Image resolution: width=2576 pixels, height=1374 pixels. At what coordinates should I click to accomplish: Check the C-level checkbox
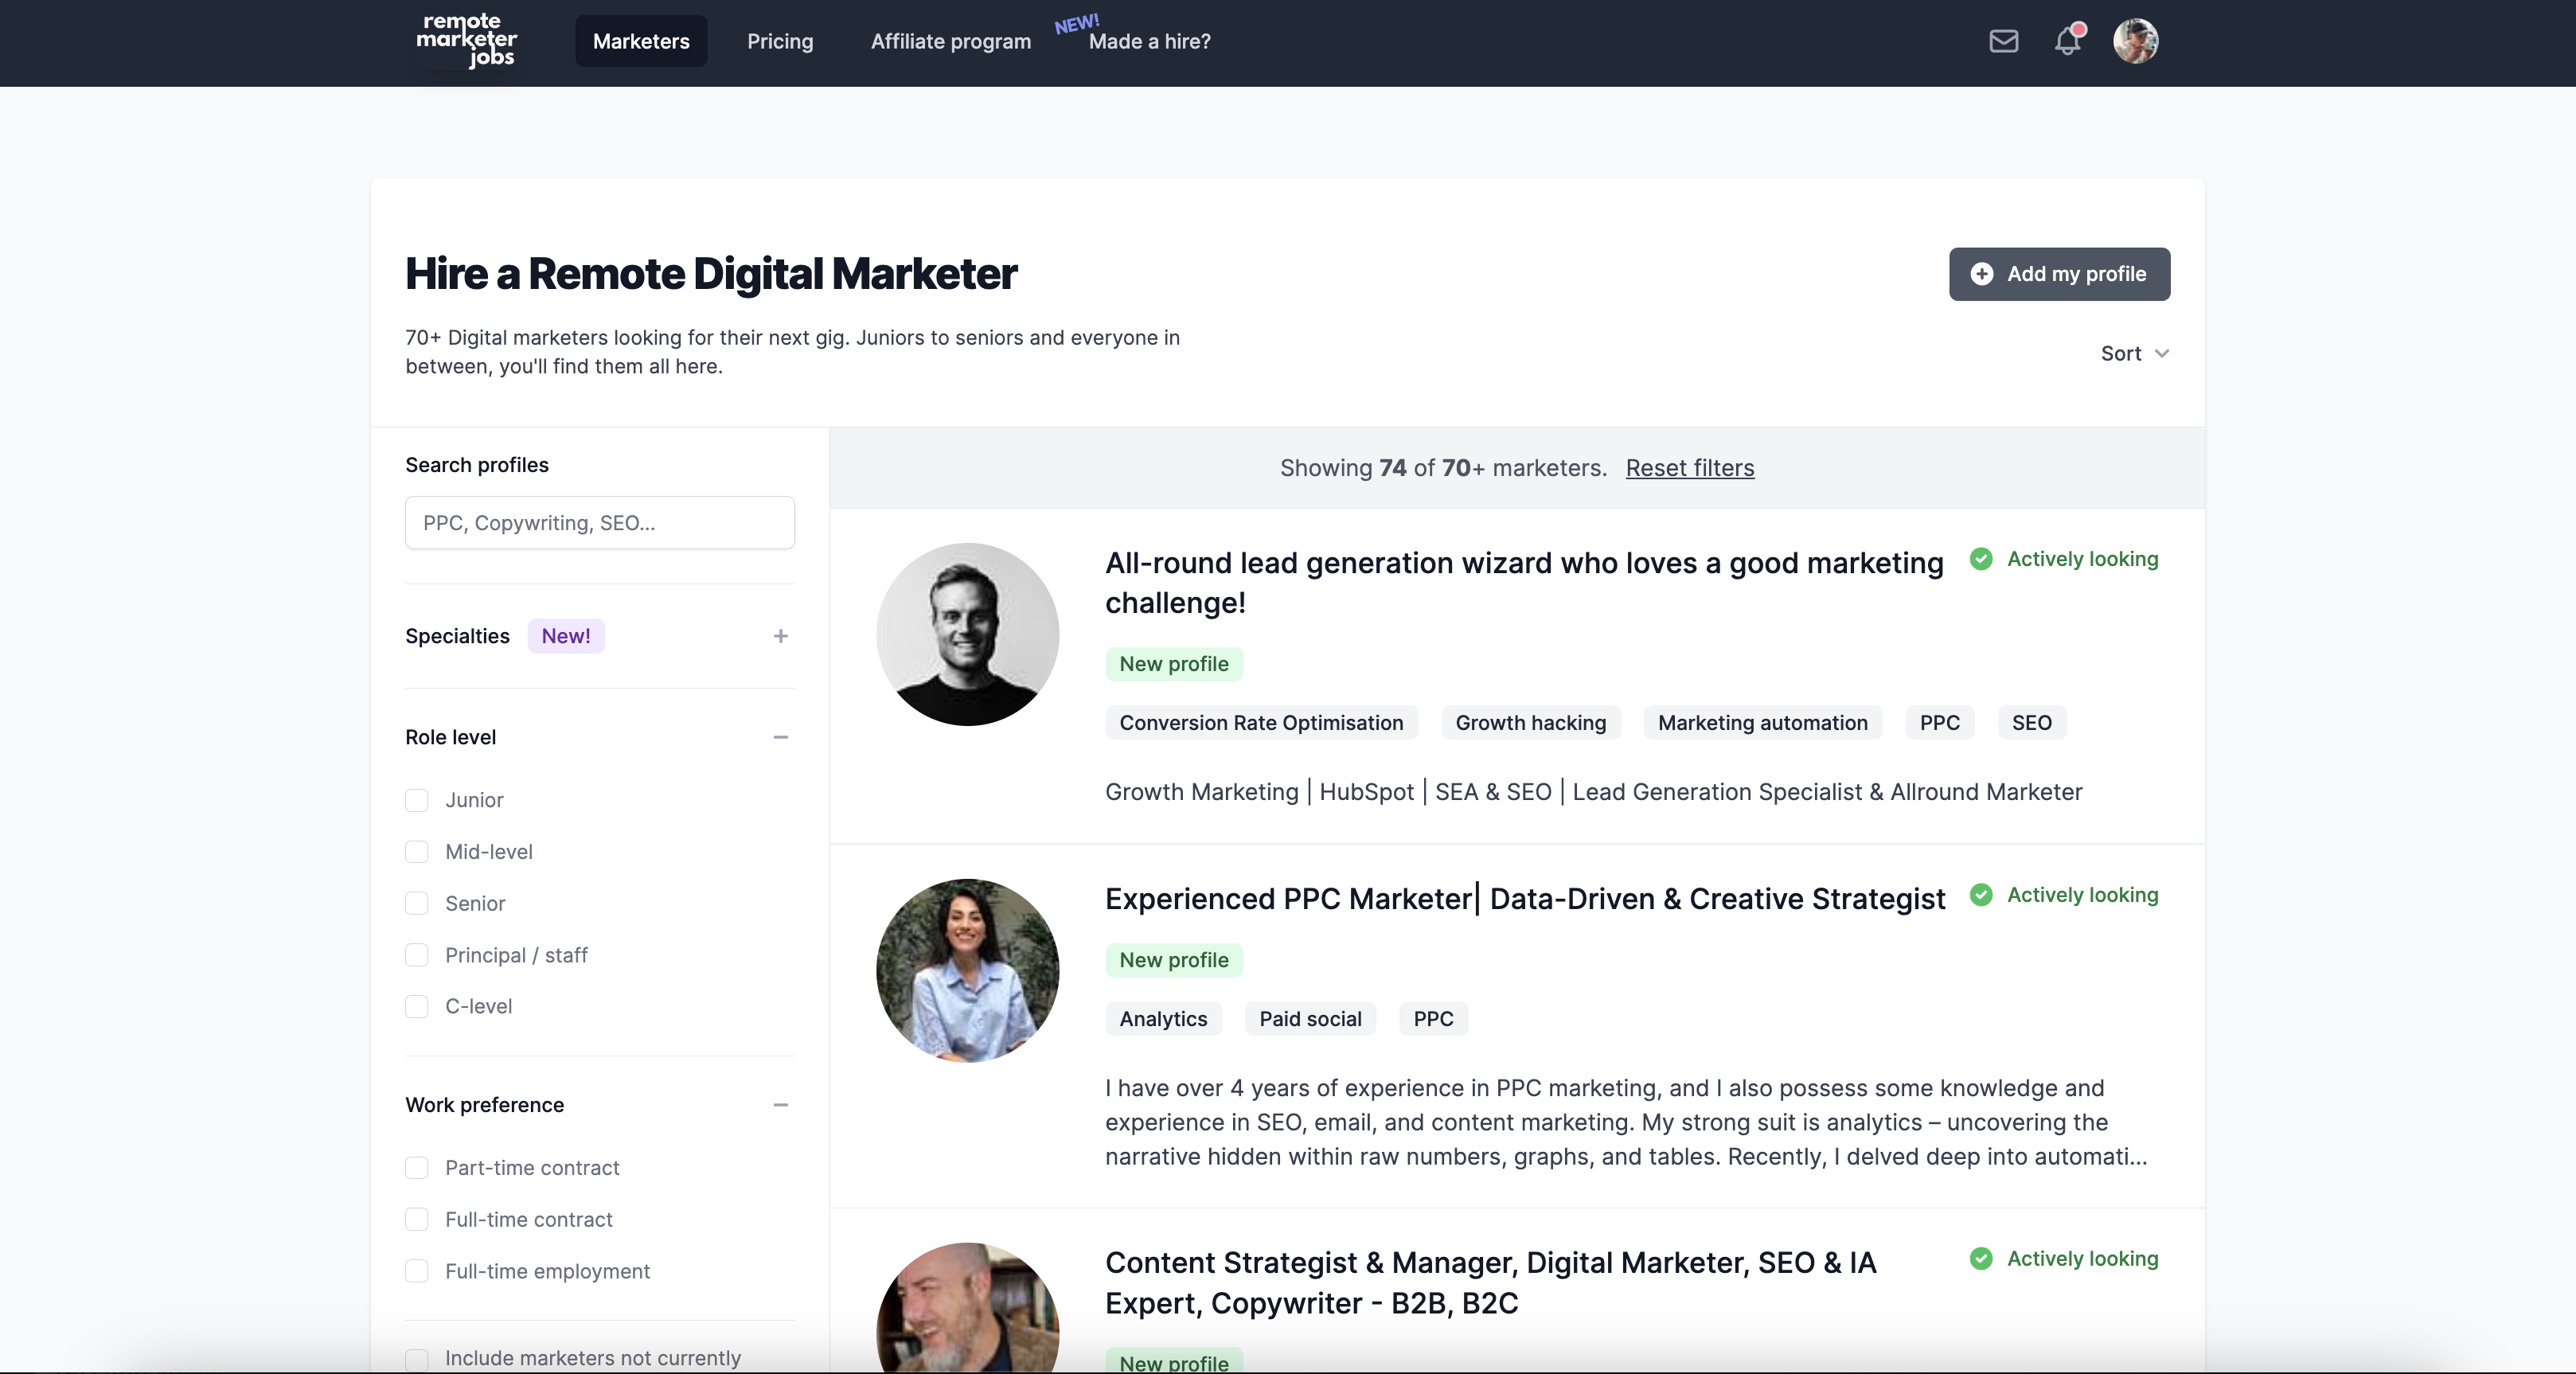[x=416, y=1006]
